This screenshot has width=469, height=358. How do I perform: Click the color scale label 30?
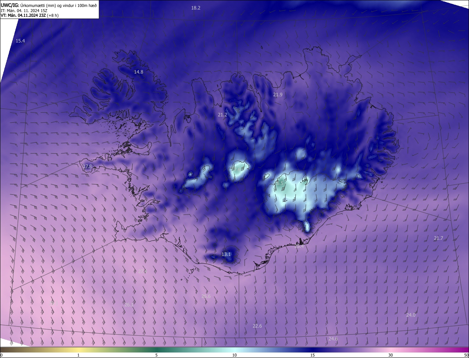[x=391, y=355]
